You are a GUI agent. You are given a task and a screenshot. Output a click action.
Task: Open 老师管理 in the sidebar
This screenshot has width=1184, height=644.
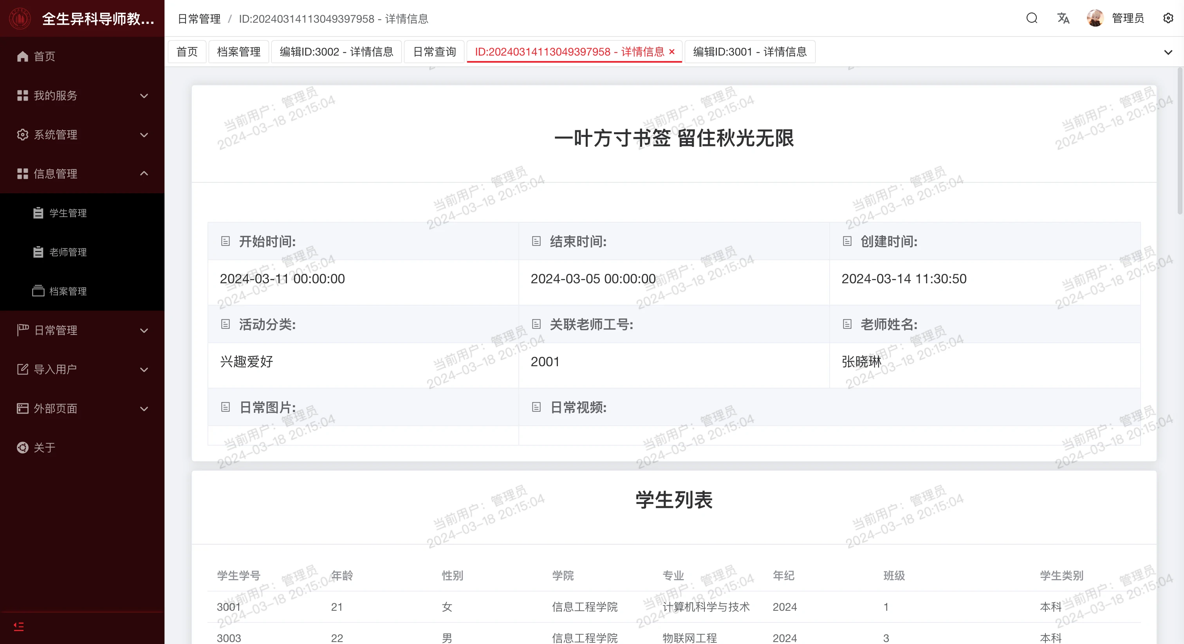coord(68,252)
